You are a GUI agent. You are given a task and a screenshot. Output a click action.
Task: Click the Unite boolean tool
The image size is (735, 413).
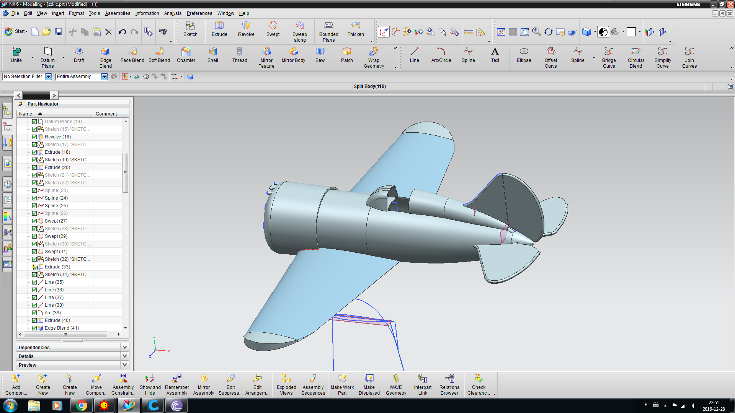[x=16, y=52]
